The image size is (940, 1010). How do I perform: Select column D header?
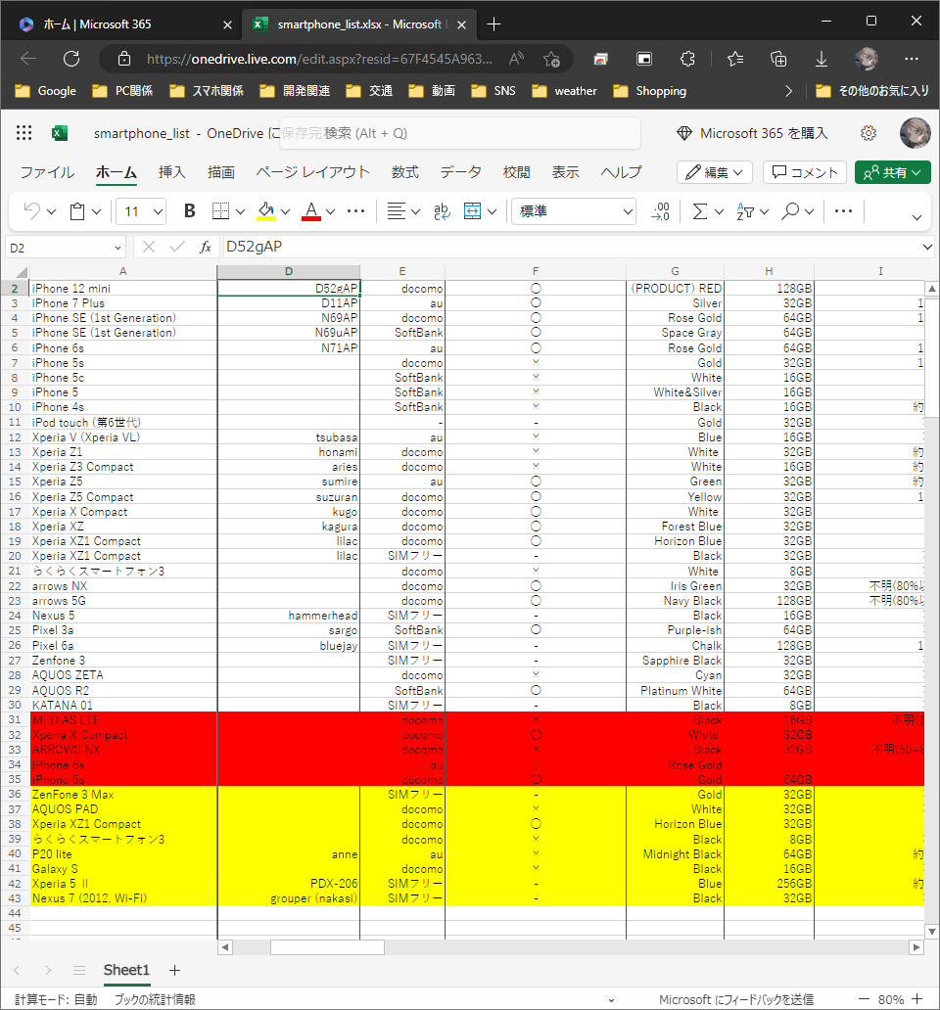click(289, 271)
